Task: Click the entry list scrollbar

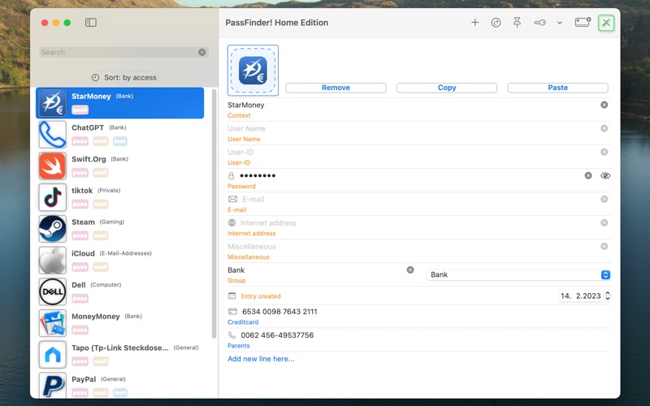Action: pyautogui.click(x=214, y=214)
